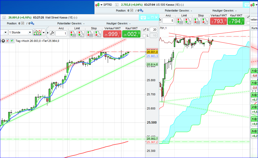Click the green up-arrow icon beside Tag:+Hoch

pos(12,41)
